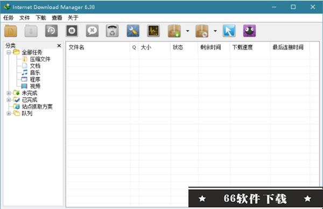Close the 分类 side panel
Viewport: 323px width, 209px height.
tap(59, 46)
